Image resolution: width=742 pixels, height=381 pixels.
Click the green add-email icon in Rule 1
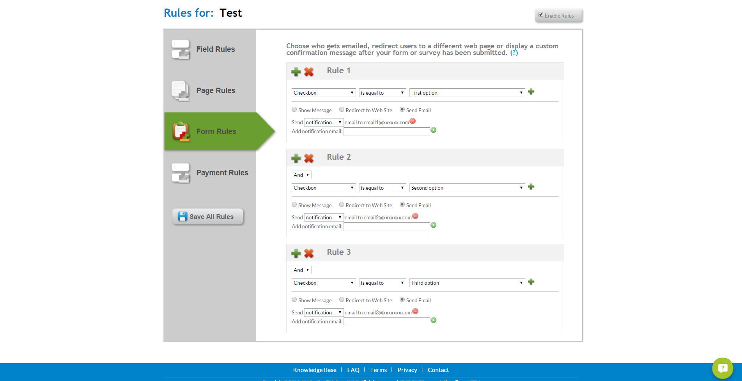pyautogui.click(x=434, y=130)
